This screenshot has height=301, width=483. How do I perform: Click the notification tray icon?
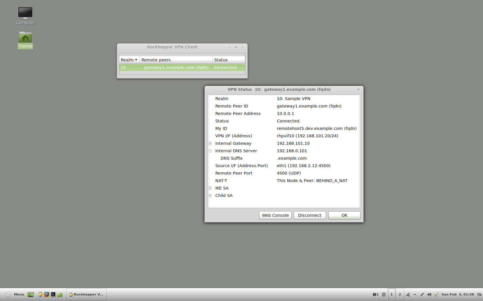click(x=375, y=294)
